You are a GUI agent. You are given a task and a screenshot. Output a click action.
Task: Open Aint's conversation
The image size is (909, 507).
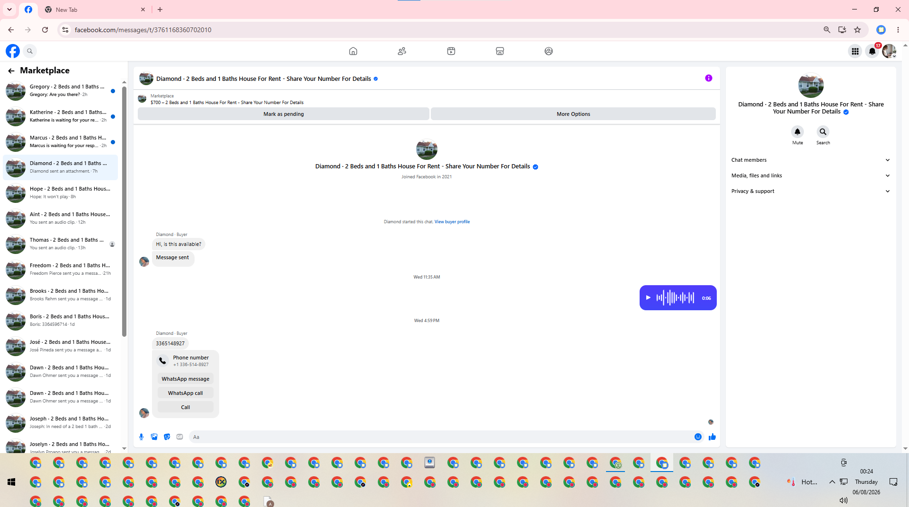coord(61,219)
